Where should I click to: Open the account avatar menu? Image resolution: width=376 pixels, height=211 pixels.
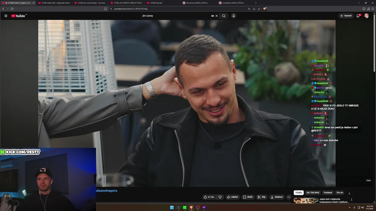(366, 16)
